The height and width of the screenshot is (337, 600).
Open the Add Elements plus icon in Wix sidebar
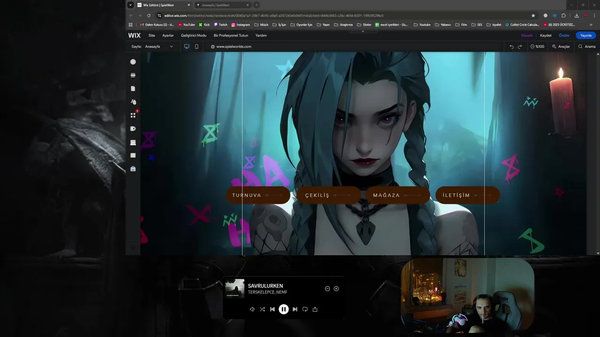[x=133, y=62]
